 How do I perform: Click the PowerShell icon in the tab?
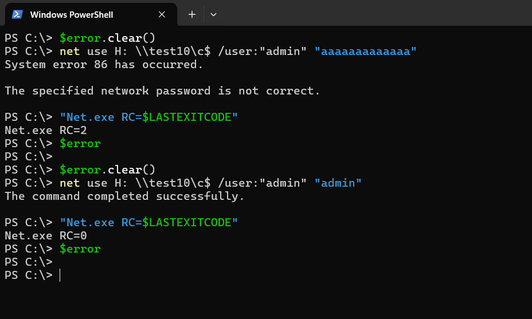(x=17, y=14)
